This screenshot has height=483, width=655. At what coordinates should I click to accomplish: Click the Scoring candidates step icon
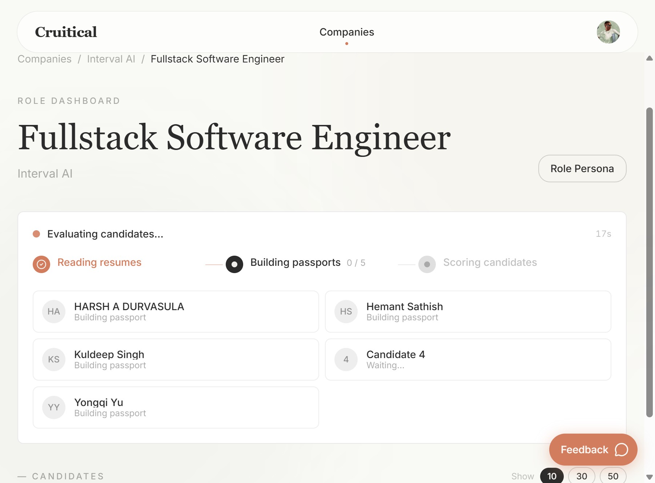427,264
